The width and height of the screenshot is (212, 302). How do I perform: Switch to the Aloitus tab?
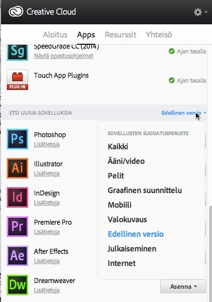(x=55, y=35)
